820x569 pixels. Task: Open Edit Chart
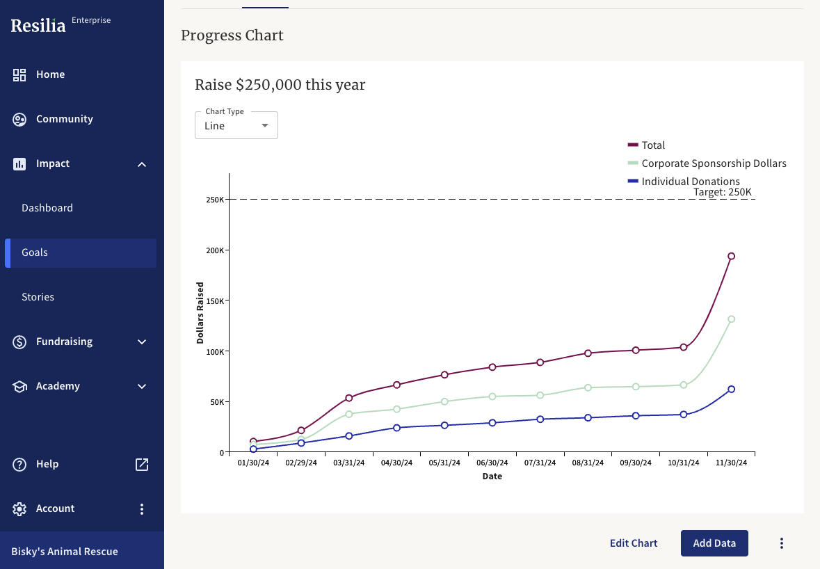(x=634, y=543)
